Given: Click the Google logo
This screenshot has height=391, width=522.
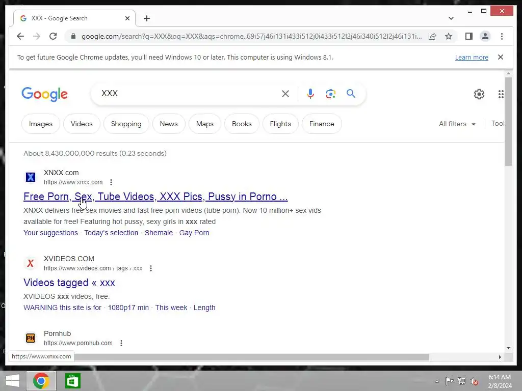Looking at the screenshot, I should 45,94.
